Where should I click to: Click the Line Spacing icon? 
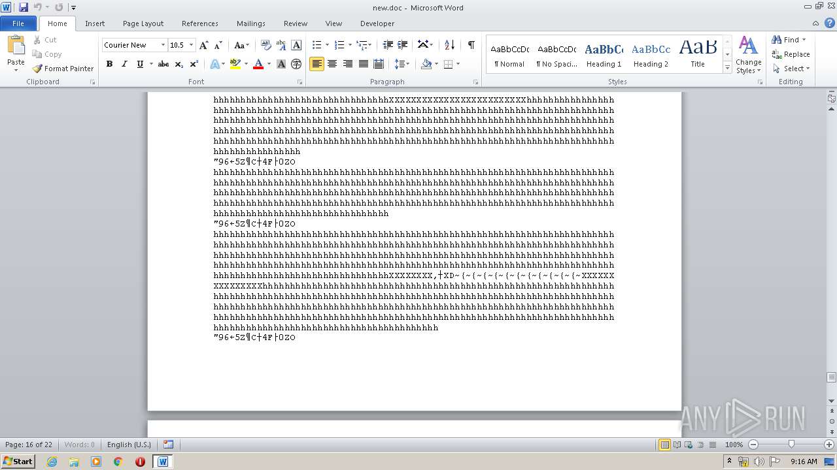[400, 64]
